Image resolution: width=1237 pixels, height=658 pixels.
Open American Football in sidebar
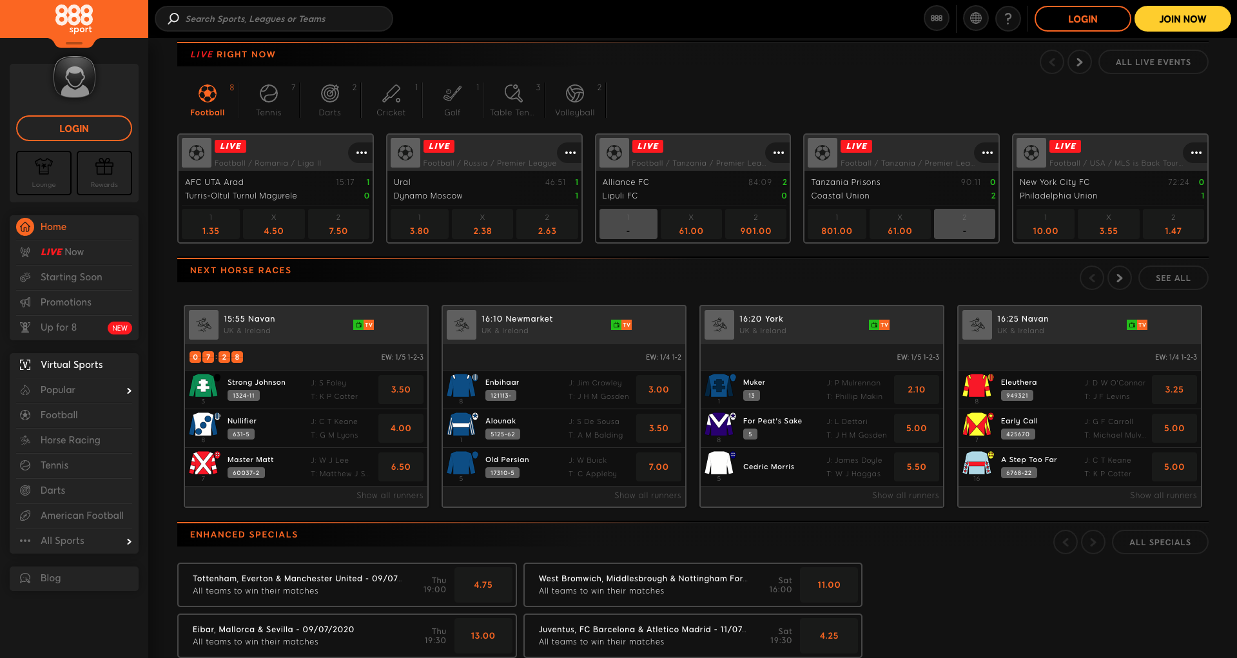[x=74, y=516]
